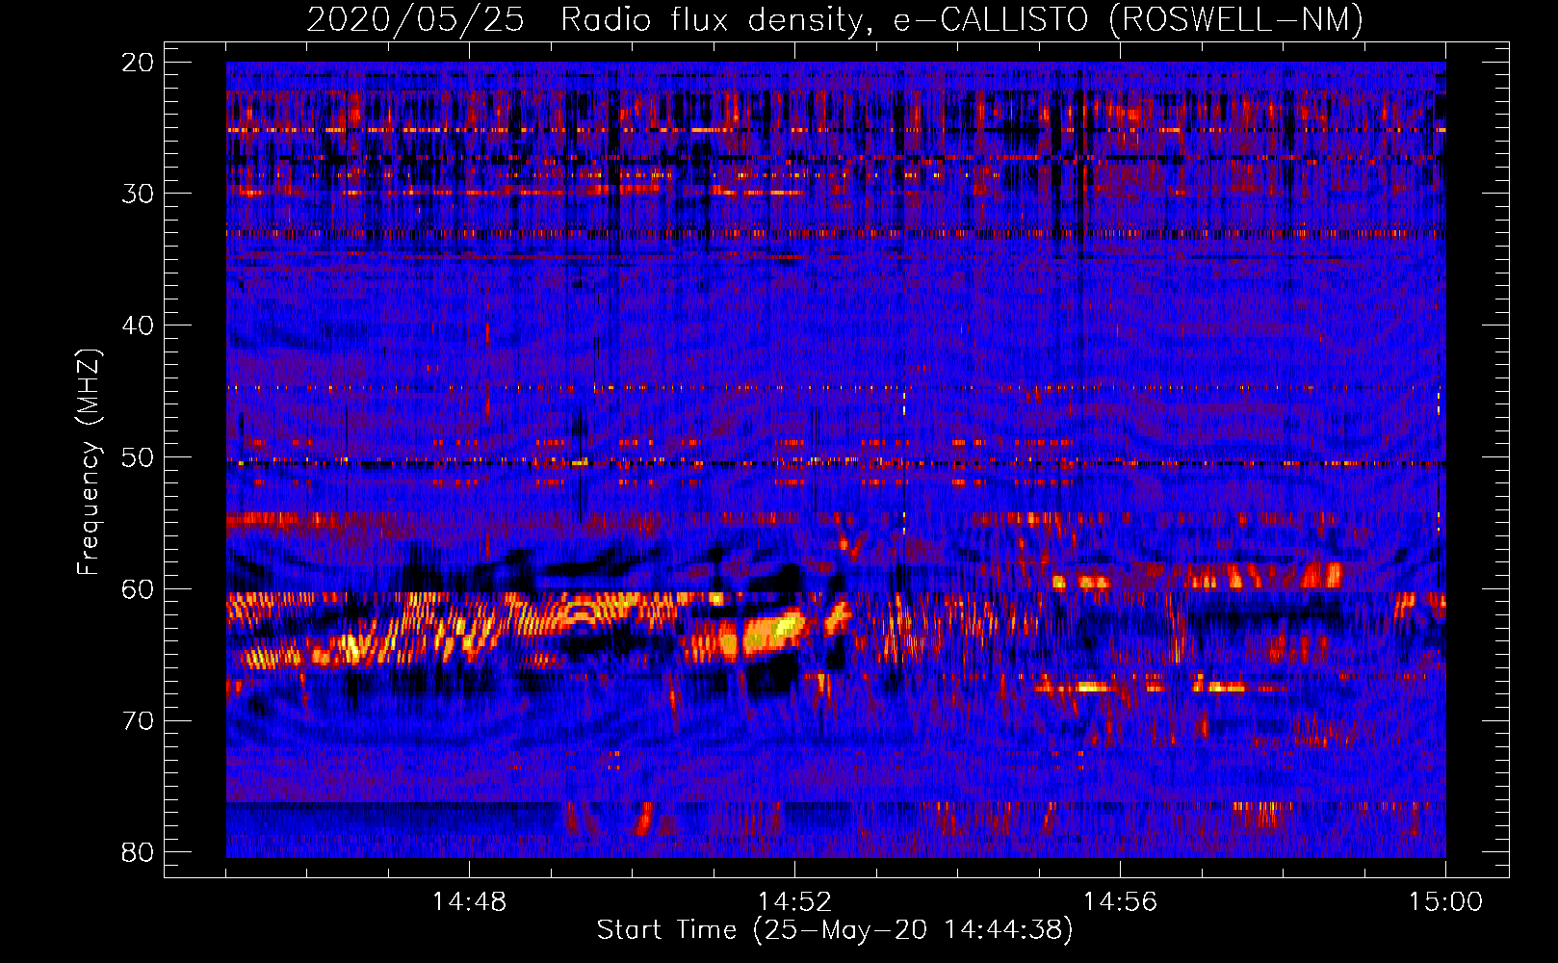Click the 80 frequency tick label

point(139,852)
